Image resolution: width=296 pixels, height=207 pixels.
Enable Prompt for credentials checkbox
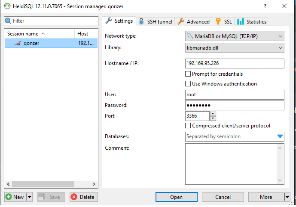point(188,74)
